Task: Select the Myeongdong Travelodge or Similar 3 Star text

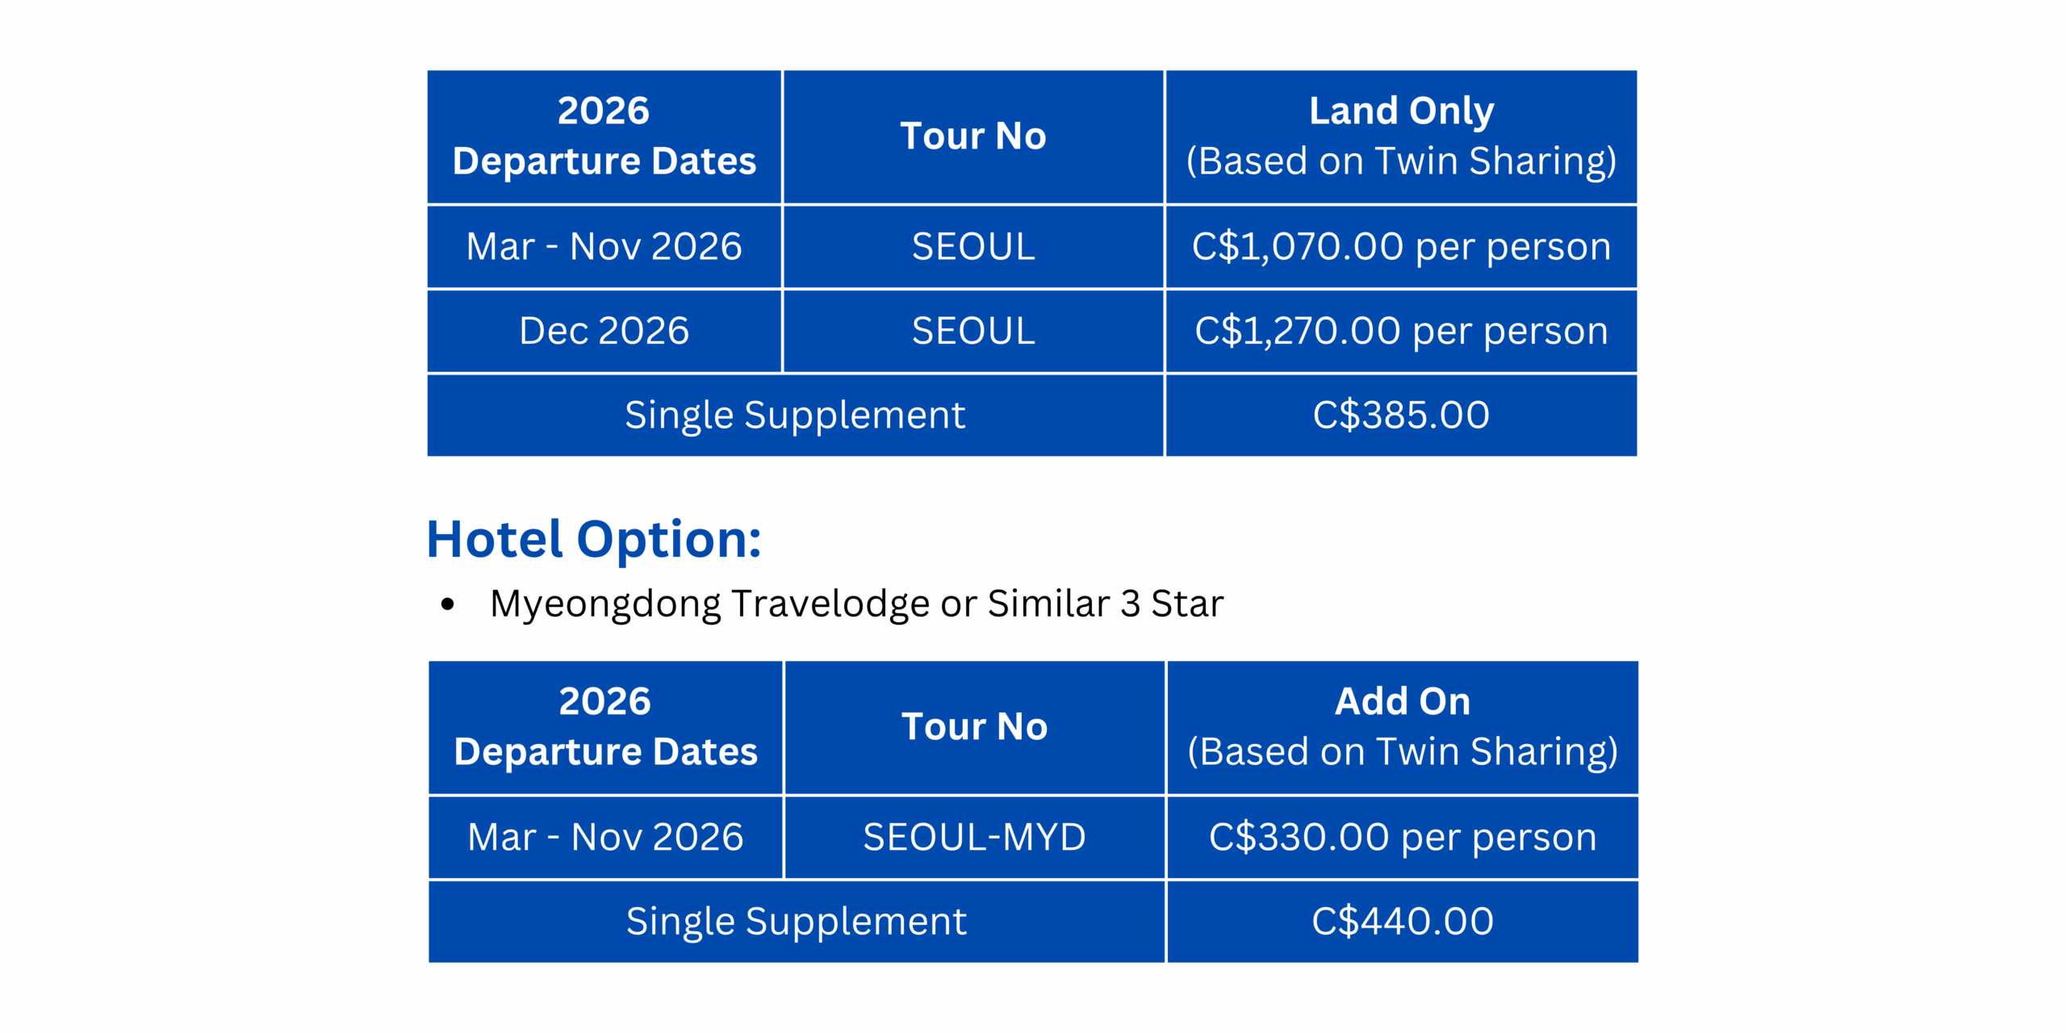Action: 856,604
